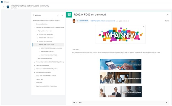Like the post with thumbs-up icon

click(74, 102)
